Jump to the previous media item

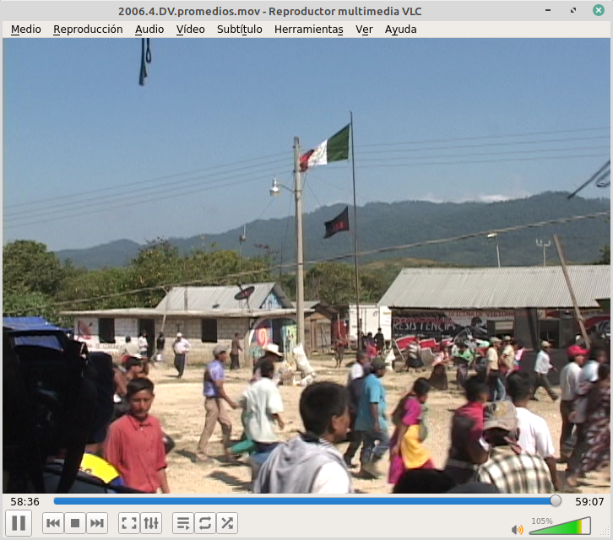click(x=53, y=523)
